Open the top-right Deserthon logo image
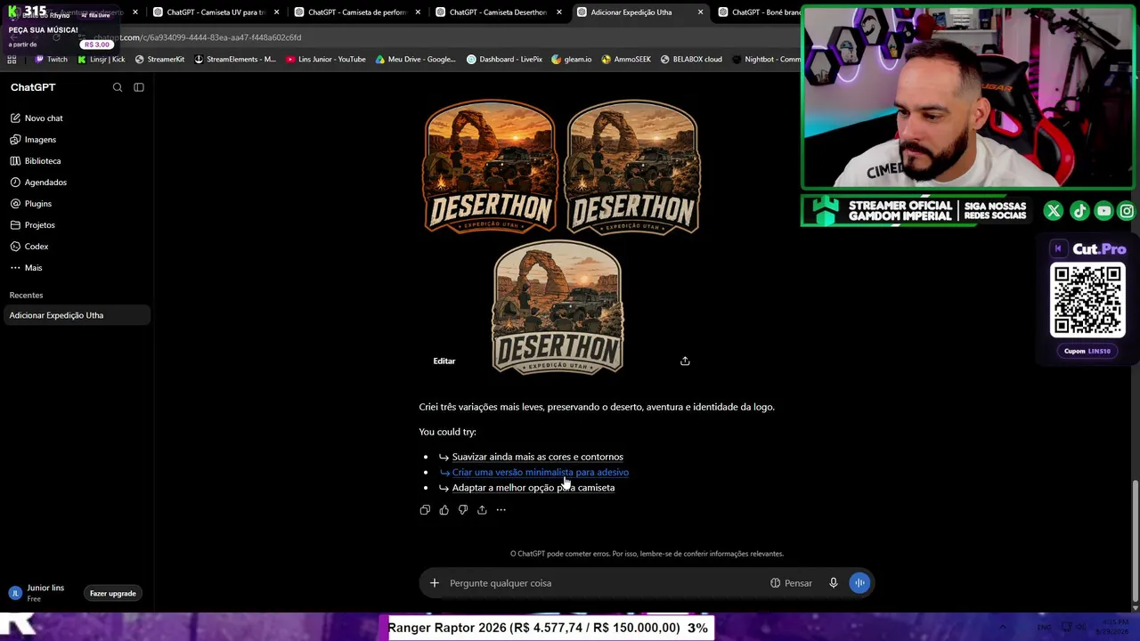 633,166
